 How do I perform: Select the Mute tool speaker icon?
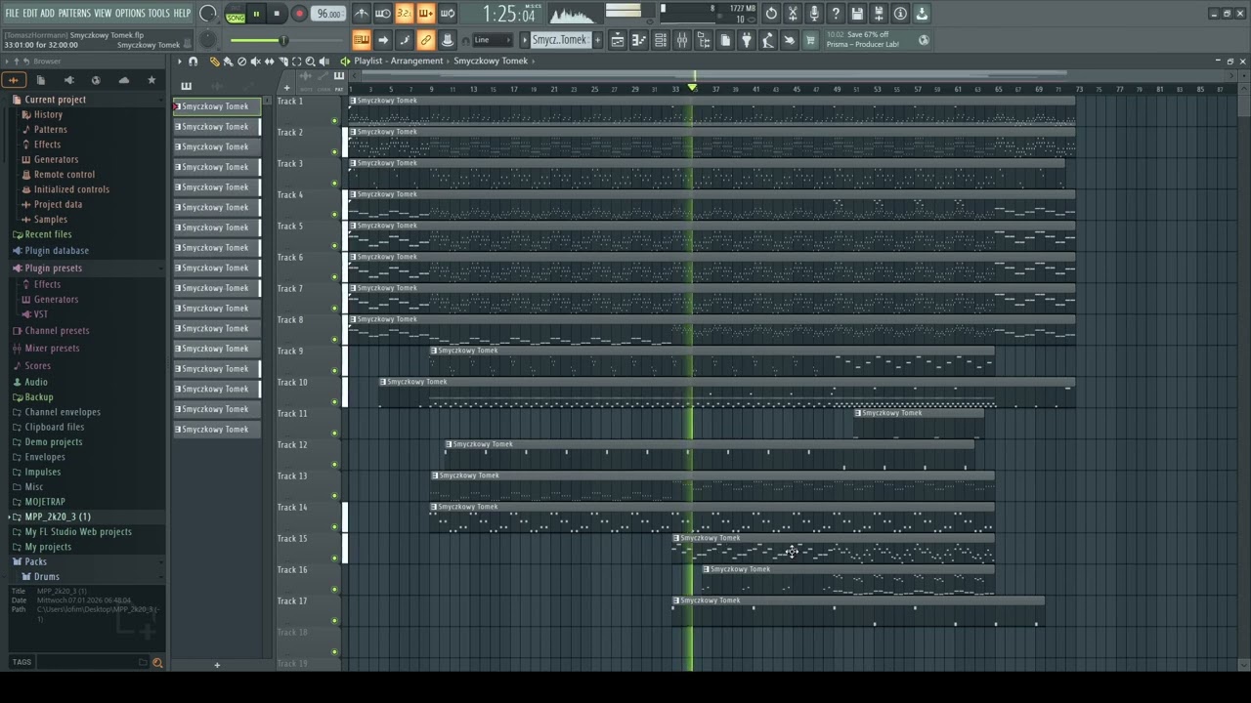point(255,62)
